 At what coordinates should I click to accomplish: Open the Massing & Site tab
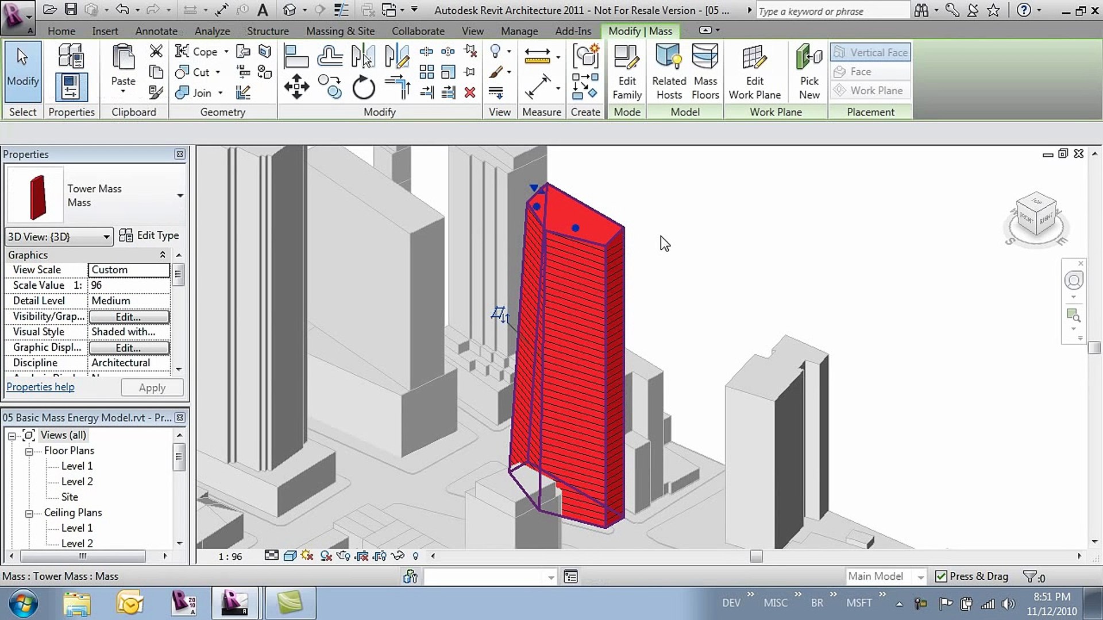340,31
